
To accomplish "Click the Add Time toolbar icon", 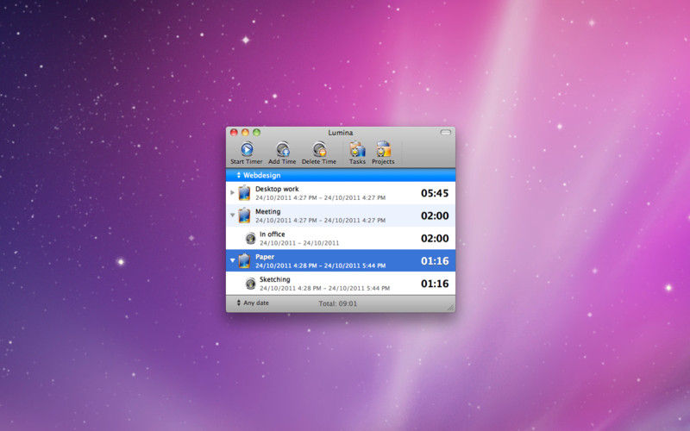I will point(283,150).
